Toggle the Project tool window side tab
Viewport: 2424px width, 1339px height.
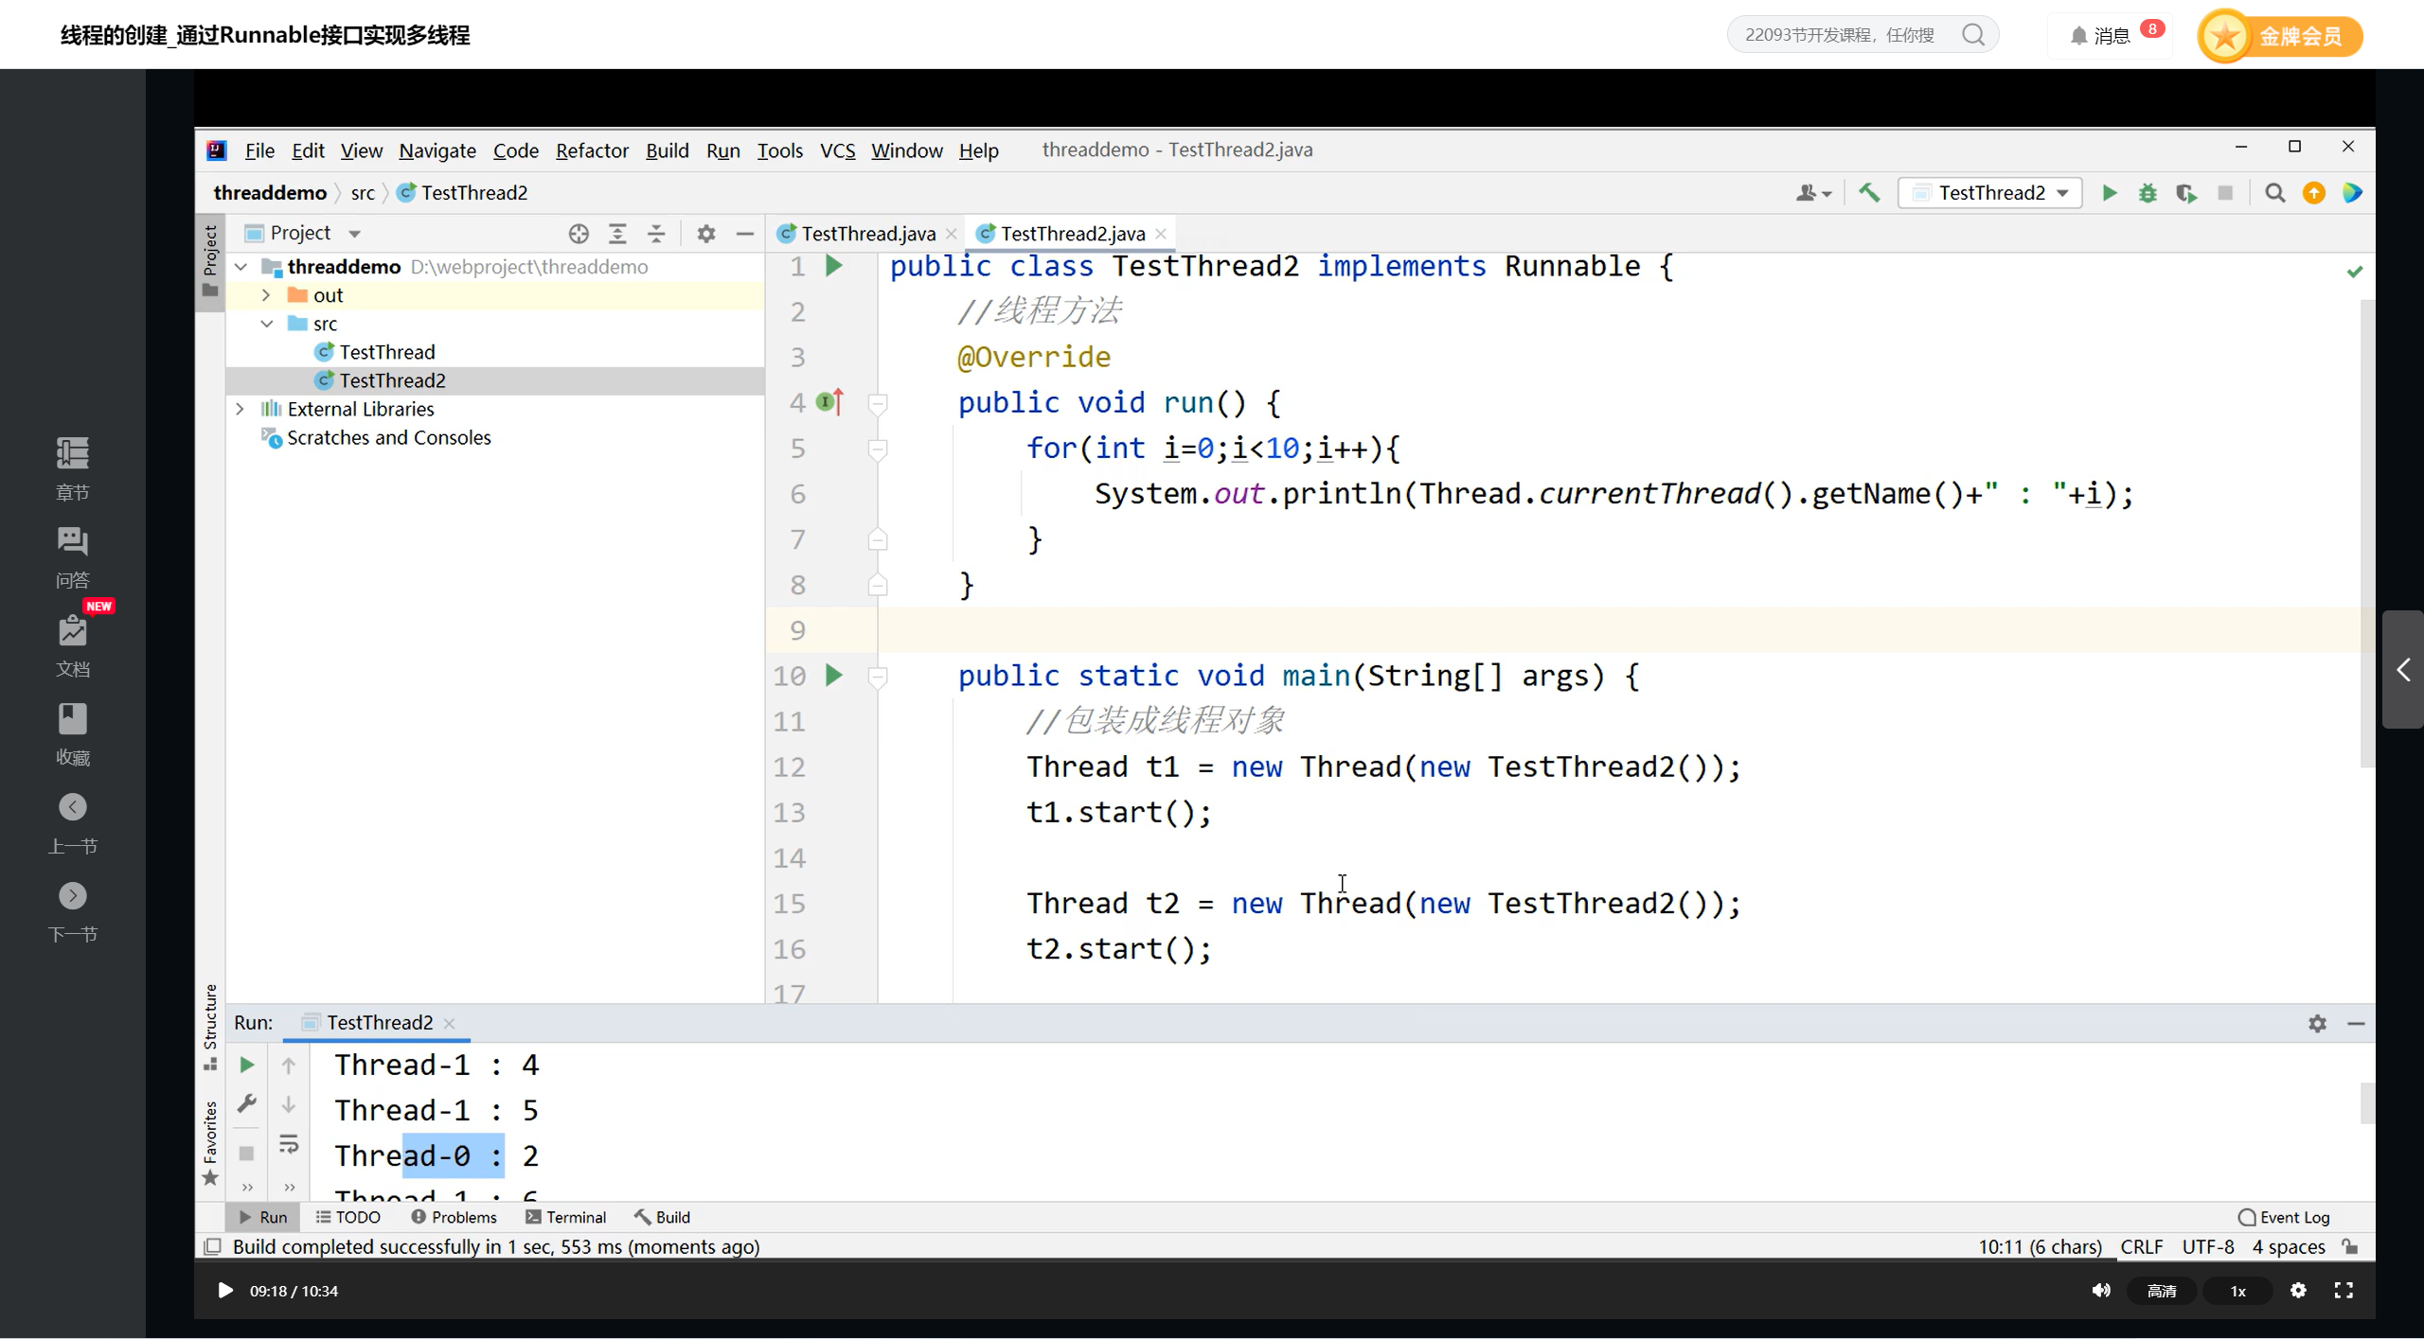(209, 262)
